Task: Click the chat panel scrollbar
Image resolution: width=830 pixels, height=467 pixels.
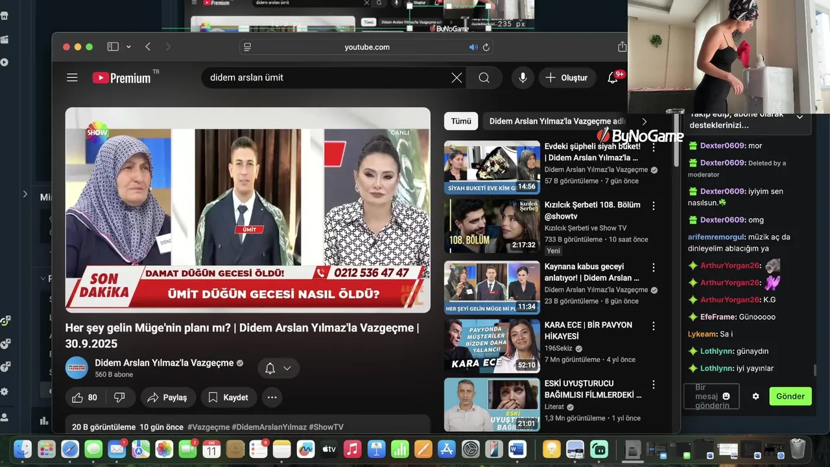Action: point(815,370)
